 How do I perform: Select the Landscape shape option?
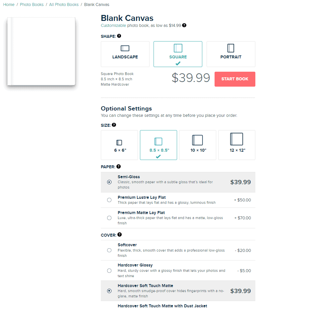tap(125, 54)
